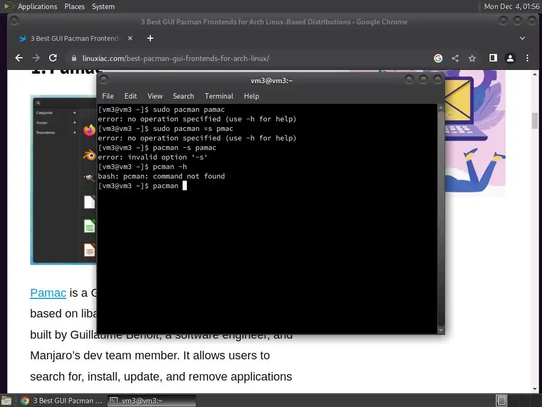This screenshot has width=542, height=407.
Task: Open the Chrome profile avatar menu
Action: (x=510, y=58)
